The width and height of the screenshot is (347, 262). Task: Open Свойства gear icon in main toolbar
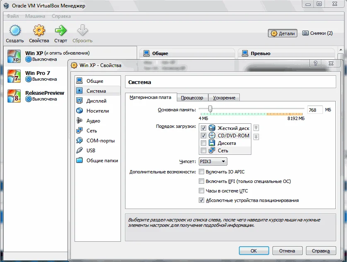(39, 31)
